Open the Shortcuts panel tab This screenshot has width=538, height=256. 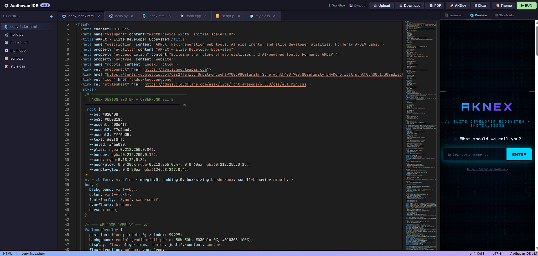tap(504, 15)
